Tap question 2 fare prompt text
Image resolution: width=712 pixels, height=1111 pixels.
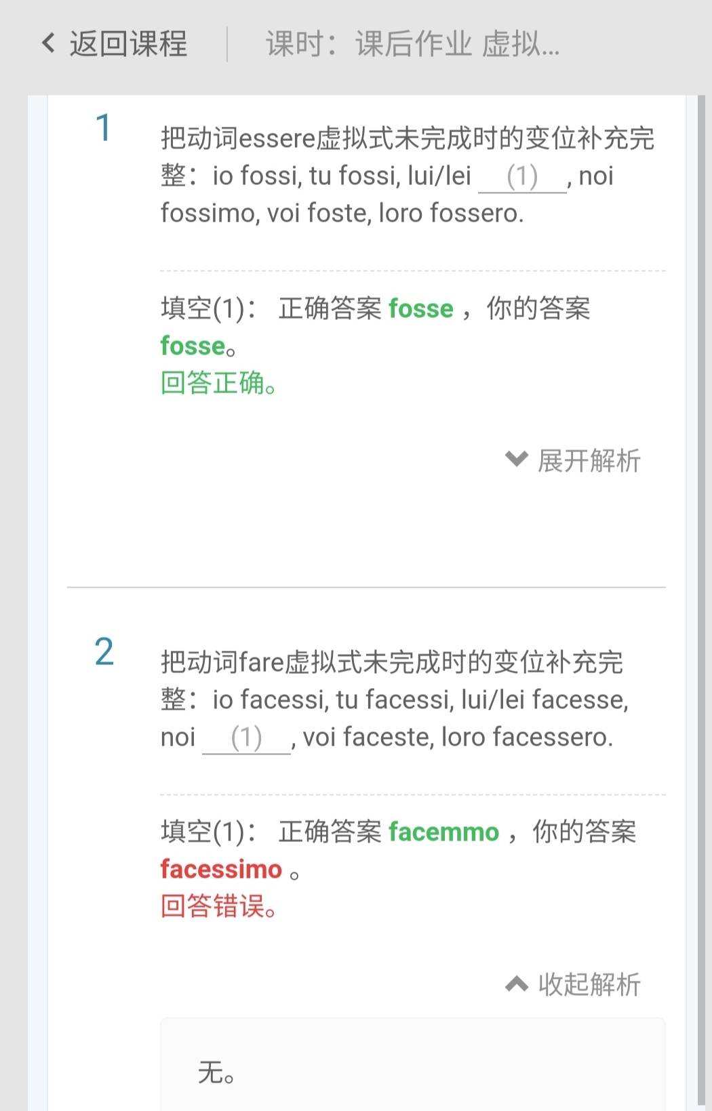click(395, 700)
